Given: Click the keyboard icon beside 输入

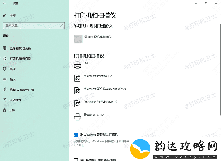Looking at the screenshot, I should point(4,79).
